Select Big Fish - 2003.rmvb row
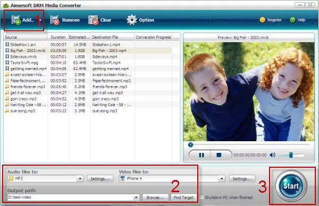The image size is (319, 206). (x=88, y=50)
